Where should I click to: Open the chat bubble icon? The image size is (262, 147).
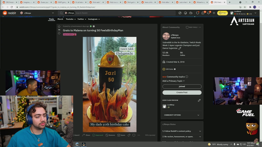[x=203, y=13]
